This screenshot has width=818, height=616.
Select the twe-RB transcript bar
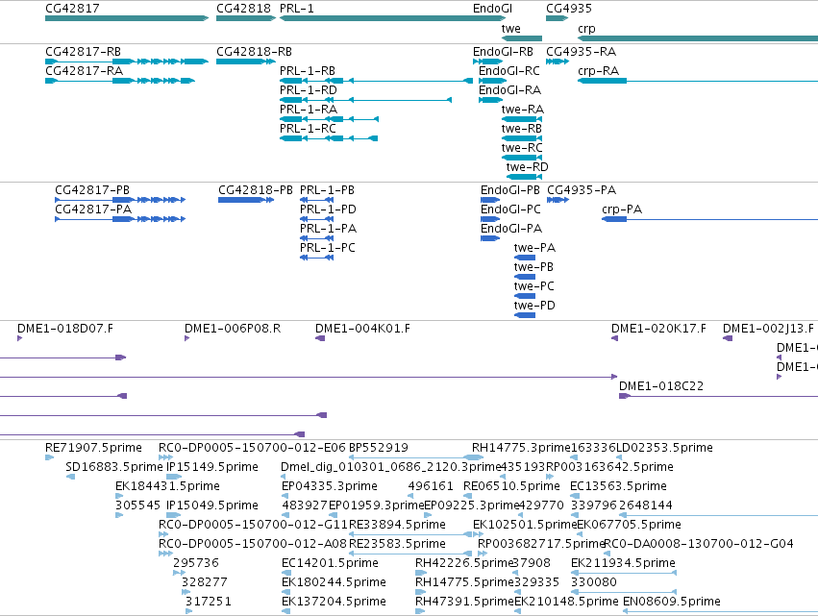(522, 138)
